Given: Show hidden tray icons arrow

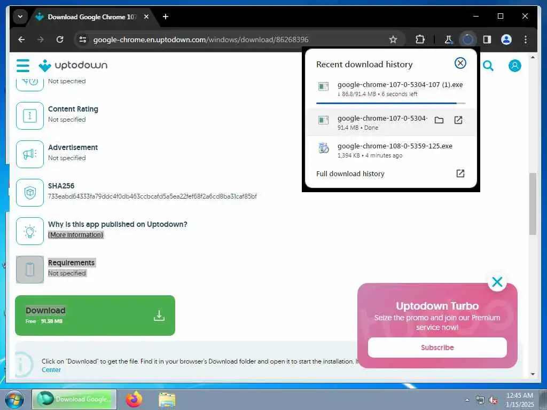Looking at the screenshot, I should 467,400.
